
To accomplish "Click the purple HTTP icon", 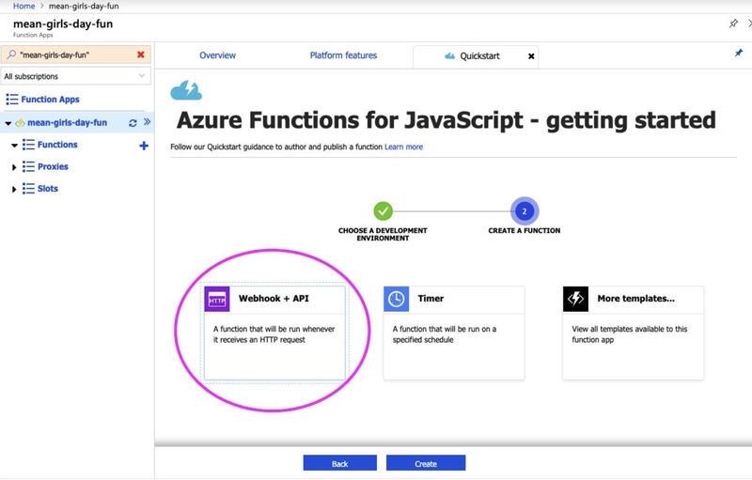I will point(217,299).
